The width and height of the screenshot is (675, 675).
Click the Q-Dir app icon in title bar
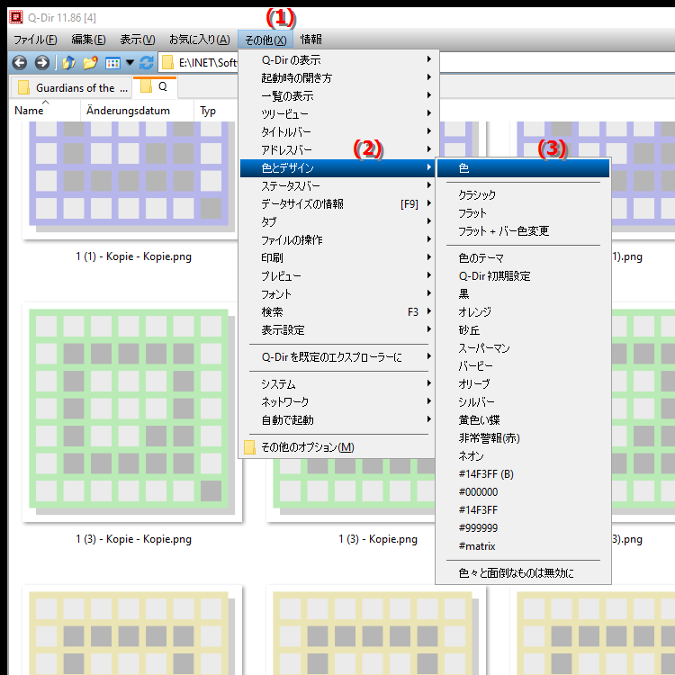pyautogui.click(x=13, y=15)
